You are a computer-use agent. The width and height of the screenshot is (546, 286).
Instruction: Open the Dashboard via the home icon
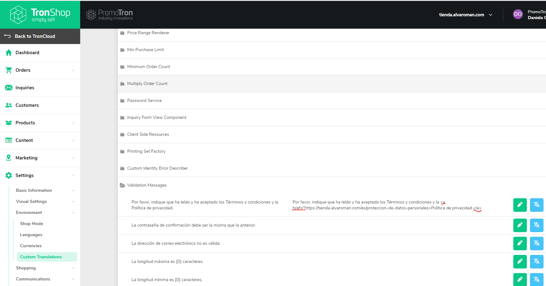tap(9, 52)
